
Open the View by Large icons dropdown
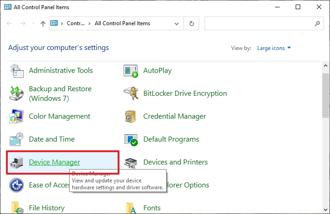pyautogui.click(x=274, y=48)
